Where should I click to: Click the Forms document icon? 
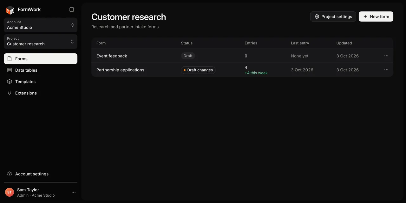(x=10, y=59)
